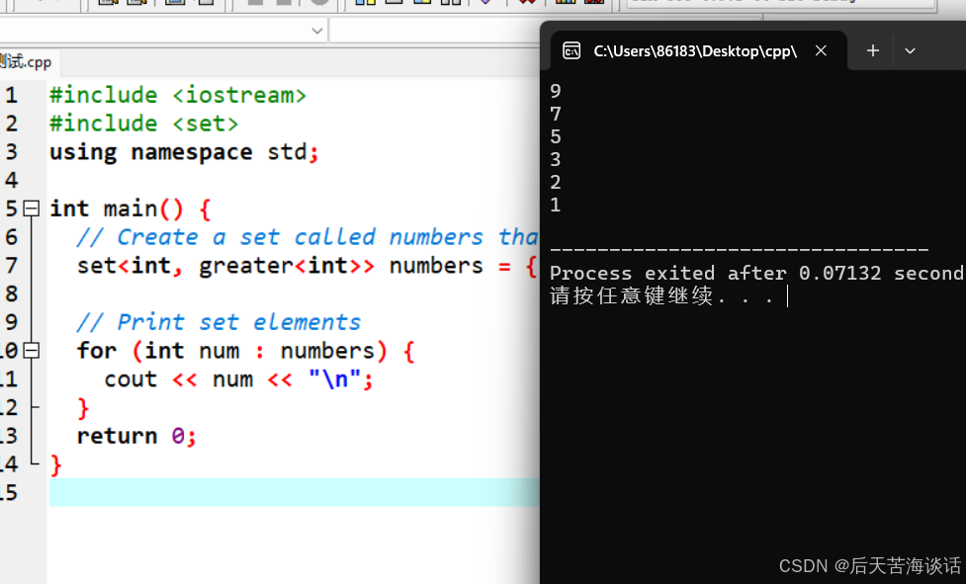Select the .cpp file editor tab
Screen dimensions: 966x584
tap(26, 62)
